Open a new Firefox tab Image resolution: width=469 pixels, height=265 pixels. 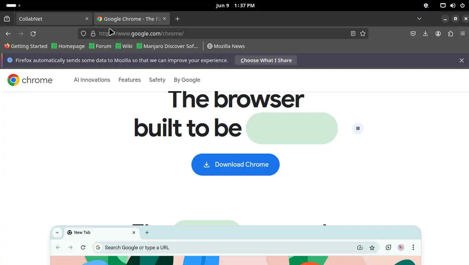point(177,19)
